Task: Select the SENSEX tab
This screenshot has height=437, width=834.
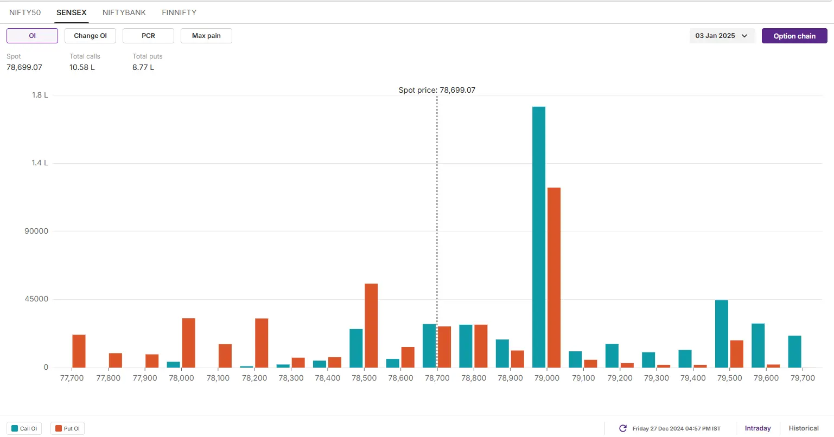Action: [72, 12]
